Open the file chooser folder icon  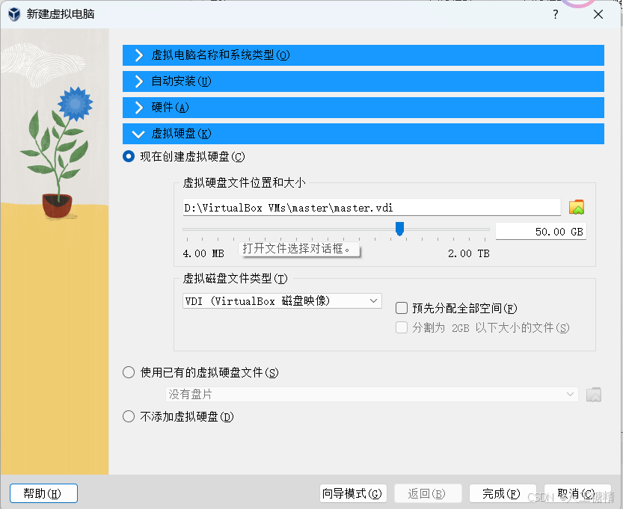(x=576, y=207)
